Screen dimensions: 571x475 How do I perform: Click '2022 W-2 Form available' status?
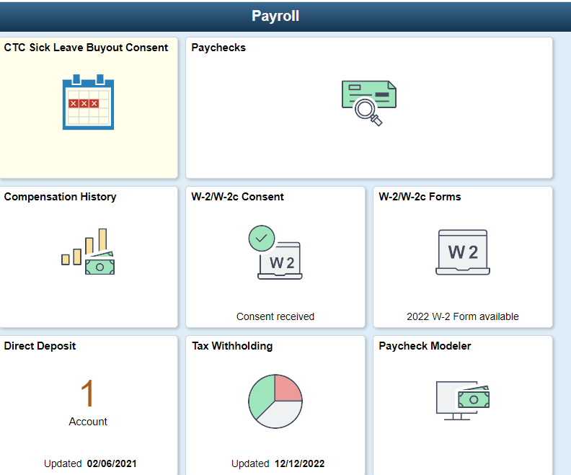[462, 316]
